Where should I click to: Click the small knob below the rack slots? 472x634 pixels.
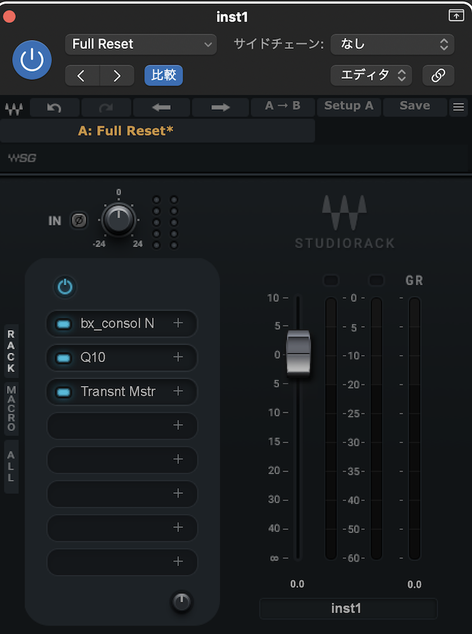181,602
